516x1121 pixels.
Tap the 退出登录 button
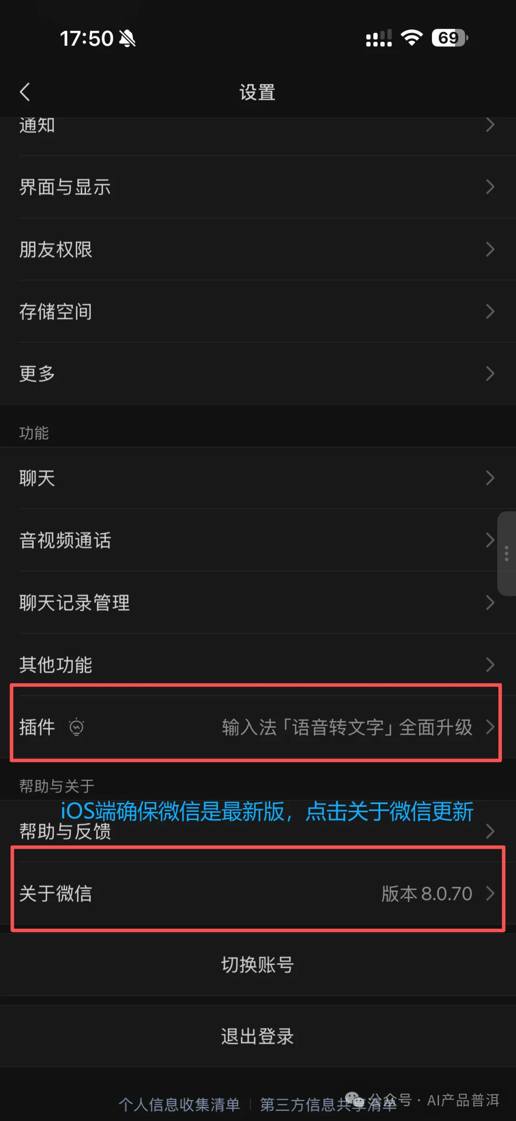coord(258,1036)
